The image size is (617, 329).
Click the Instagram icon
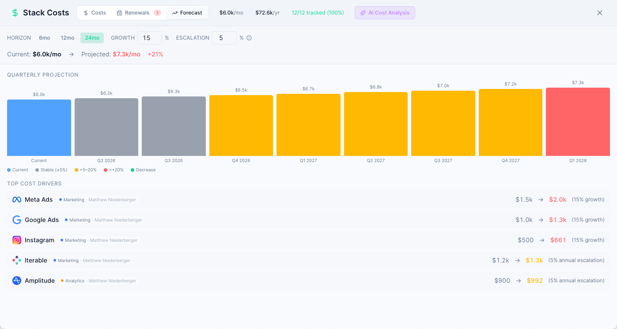click(x=16, y=240)
